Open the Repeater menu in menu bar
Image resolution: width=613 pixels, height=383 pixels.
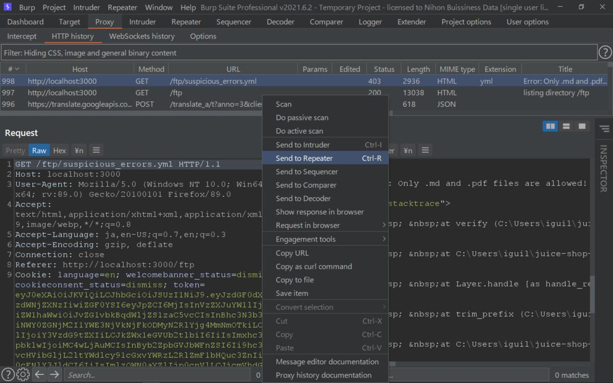[123, 7]
